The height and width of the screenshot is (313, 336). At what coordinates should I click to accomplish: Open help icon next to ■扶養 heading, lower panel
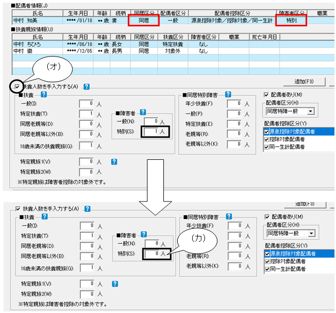click(45, 216)
